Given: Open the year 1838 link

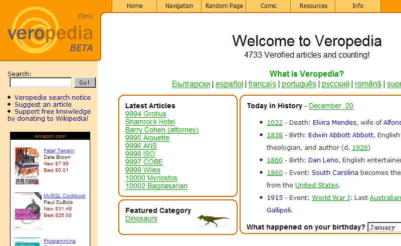Looking at the screenshot, I should [275, 135].
